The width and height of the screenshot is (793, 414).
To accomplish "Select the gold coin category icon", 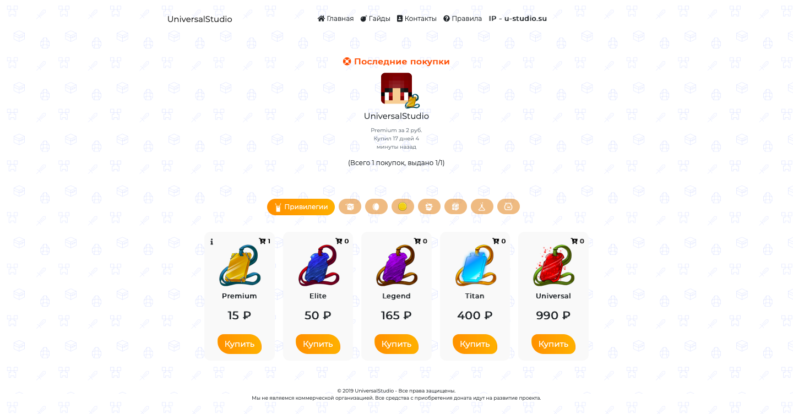I will [x=403, y=206].
